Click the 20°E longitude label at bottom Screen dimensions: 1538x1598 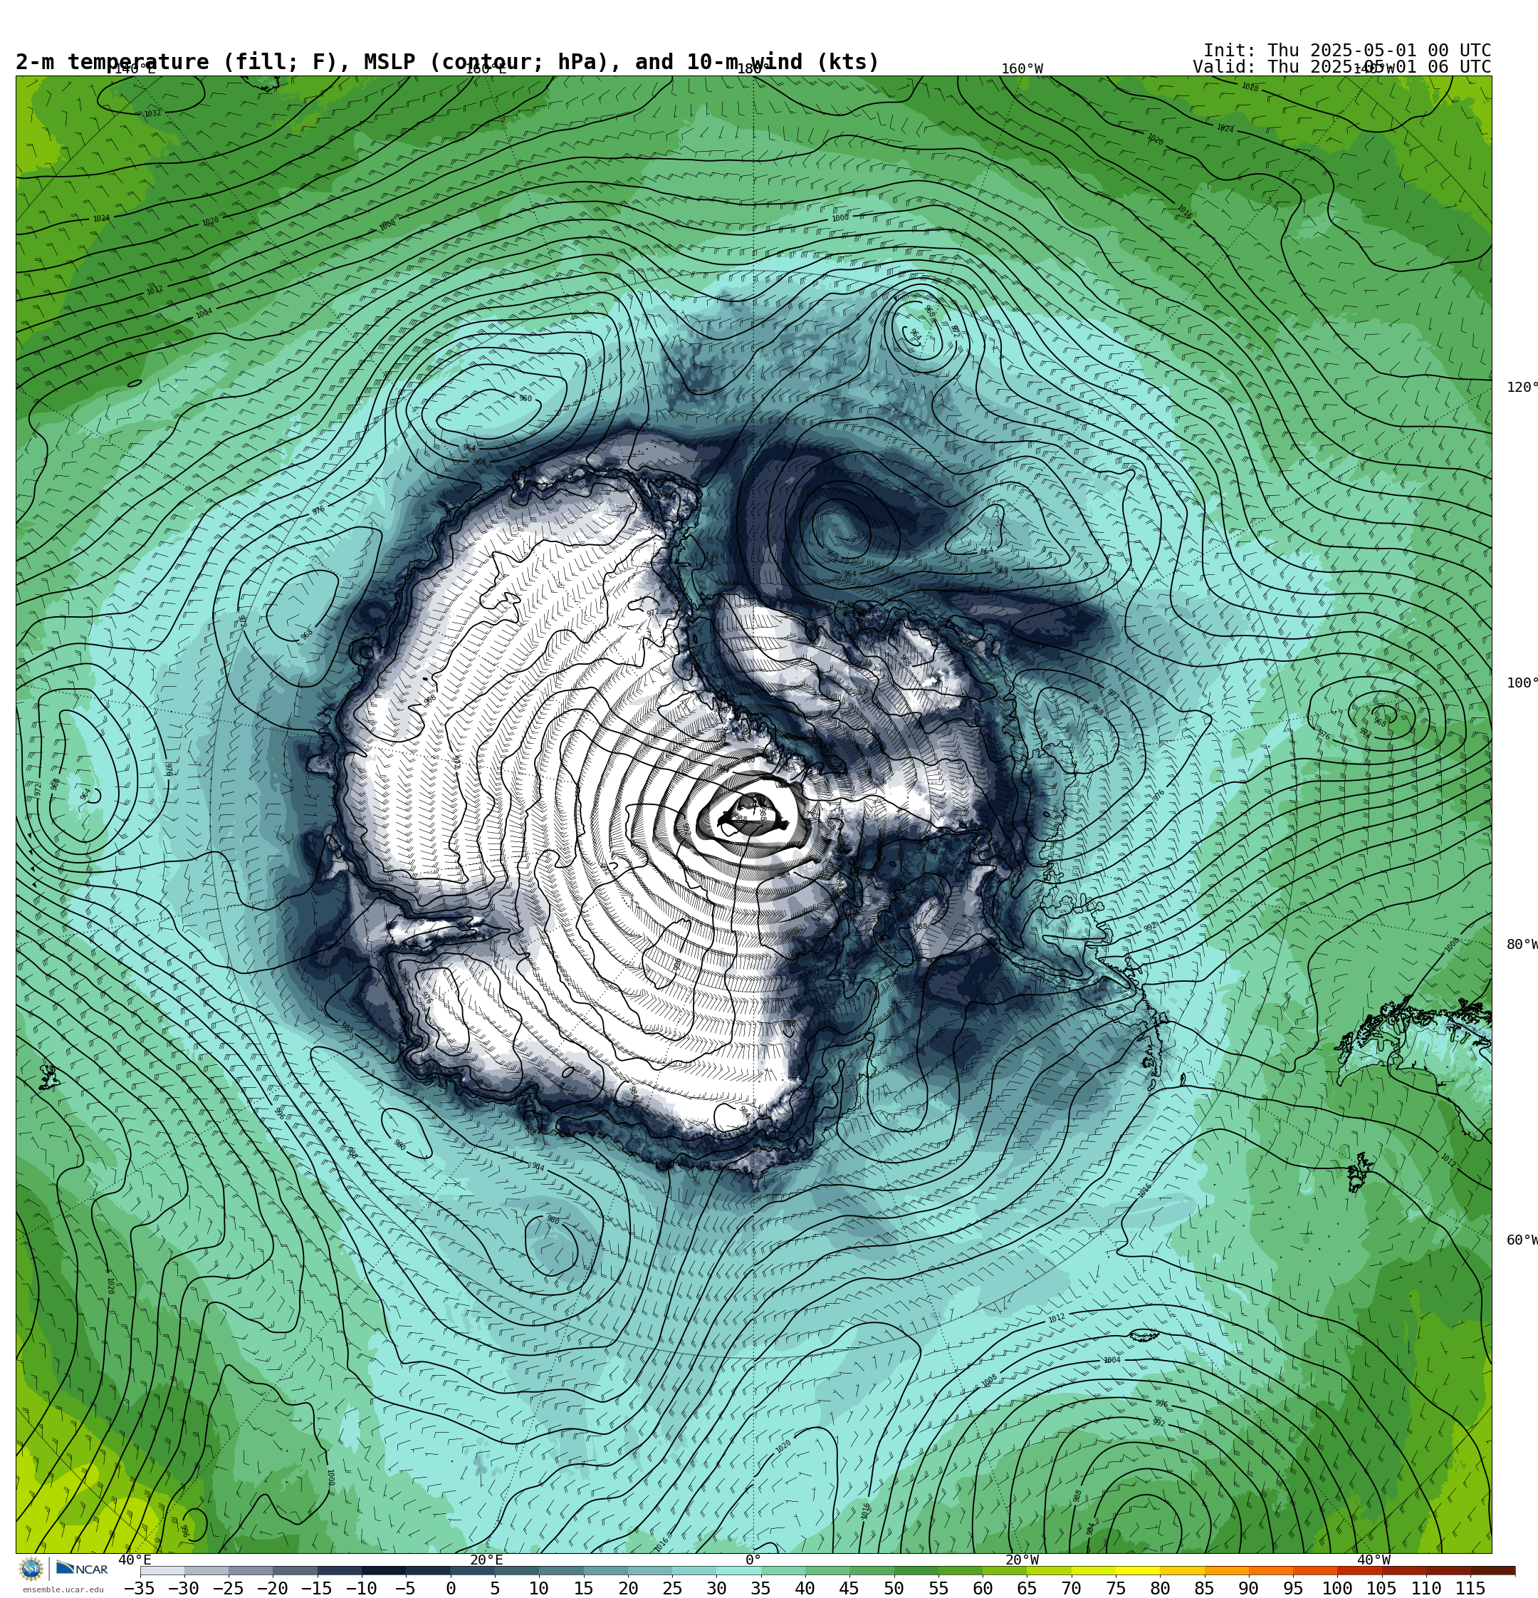(486, 1560)
